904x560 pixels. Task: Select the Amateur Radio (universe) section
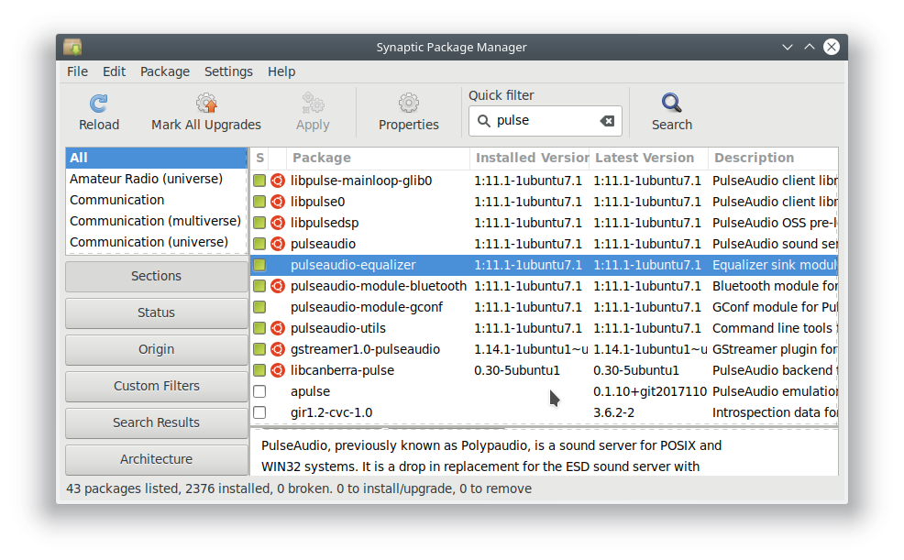147,179
